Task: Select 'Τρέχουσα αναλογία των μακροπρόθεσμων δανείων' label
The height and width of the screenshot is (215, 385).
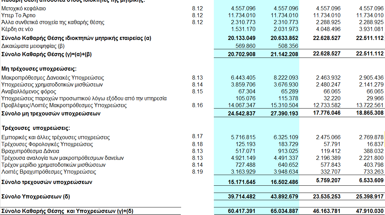Action: 63,158
